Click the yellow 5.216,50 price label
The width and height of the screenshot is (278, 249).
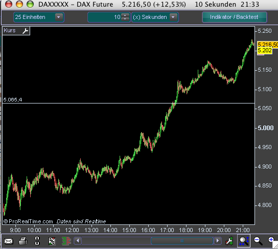268,45
